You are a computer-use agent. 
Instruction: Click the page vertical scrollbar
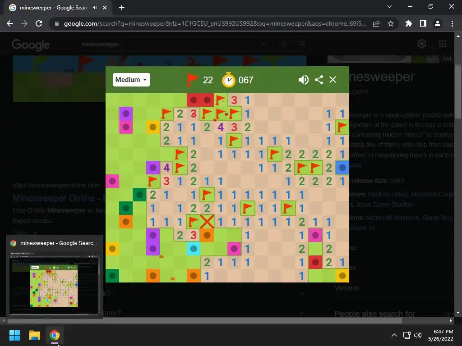458,91
